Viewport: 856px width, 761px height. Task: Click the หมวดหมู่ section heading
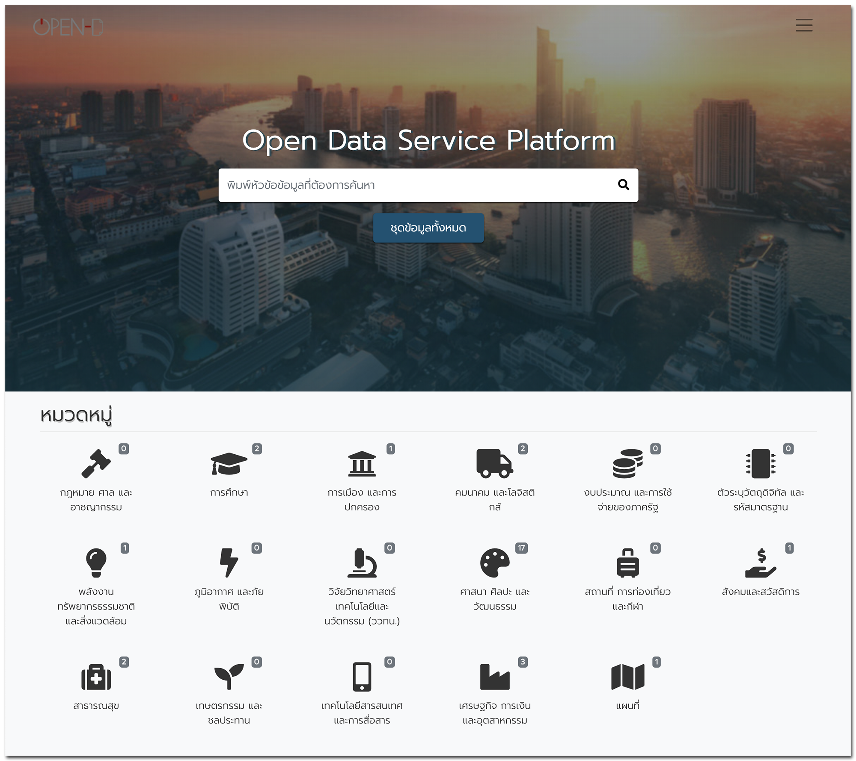point(76,416)
